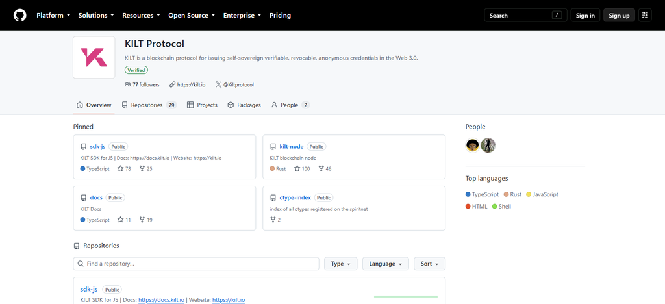Open the pinned sdk-js repository
Screen dimensions: 665x304
pos(97,147)
